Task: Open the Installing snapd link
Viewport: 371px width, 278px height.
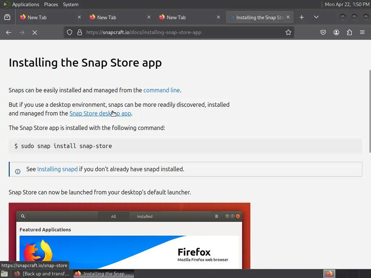Action: tap(57, 169)
